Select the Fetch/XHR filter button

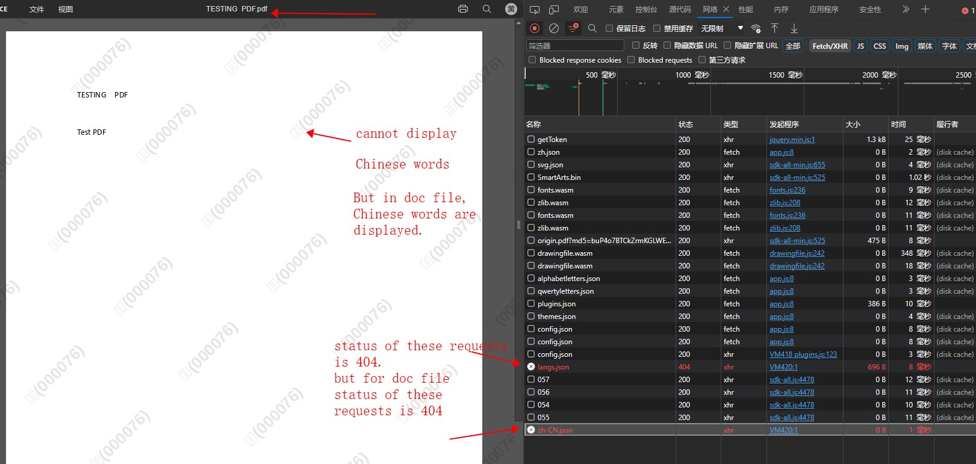830,46
